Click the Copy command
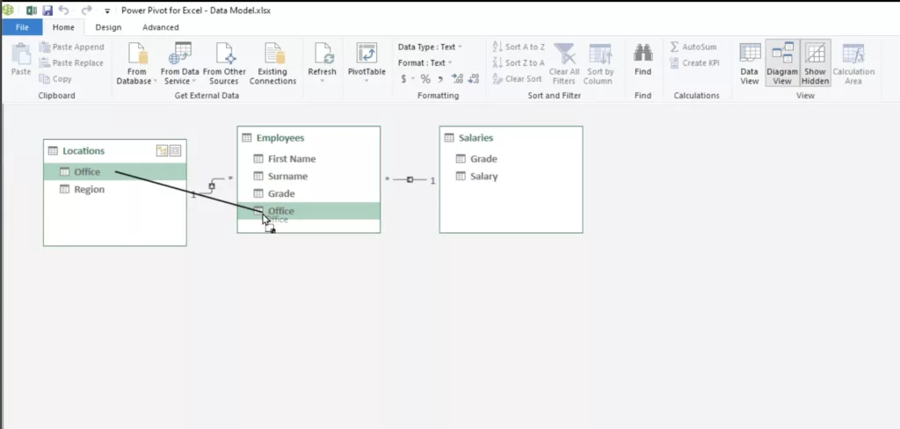Viewport: 900px width, 429px height. pyautogui.click(x=55, y=79)
